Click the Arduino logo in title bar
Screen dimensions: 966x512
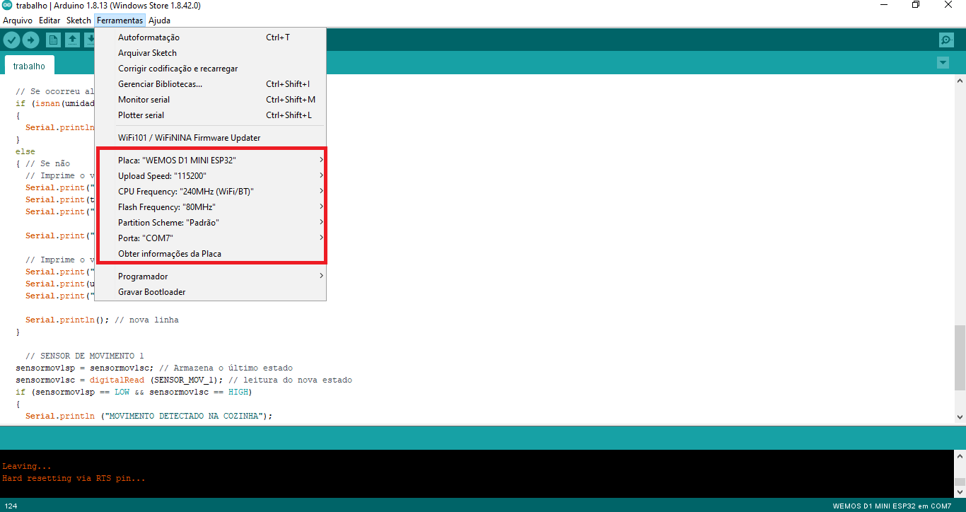(x=7, y=5)
